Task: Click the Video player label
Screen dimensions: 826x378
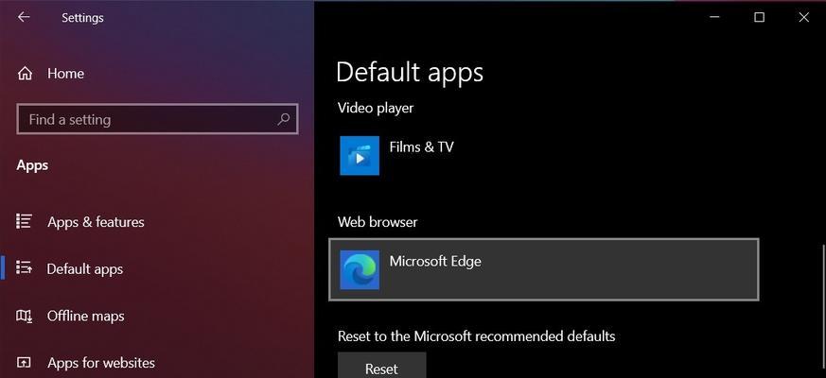Action: point(376,108)
